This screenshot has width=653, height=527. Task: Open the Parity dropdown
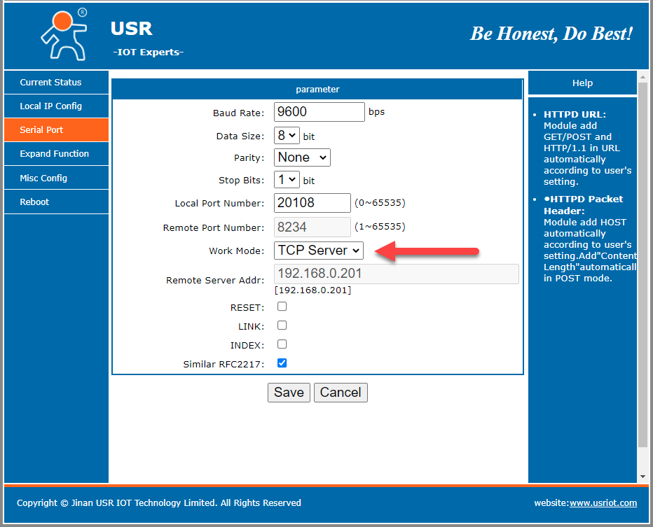point(302,157)
